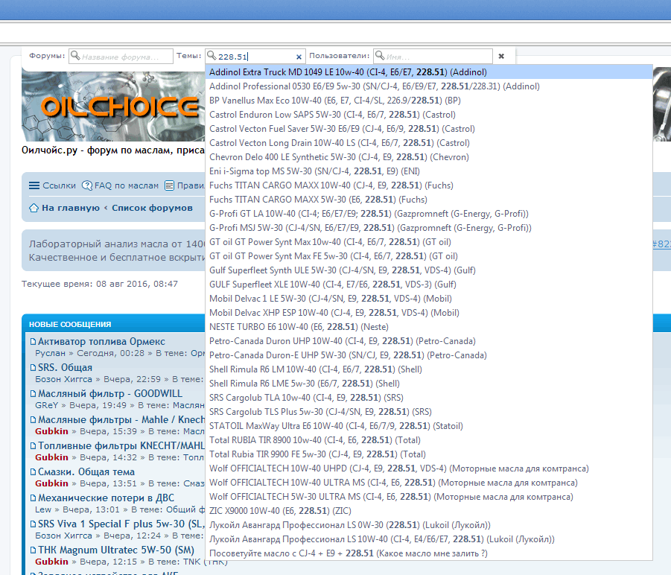Select Chevron Delo 400 LE Synthetic 5W-30

[x=429, y=156]
